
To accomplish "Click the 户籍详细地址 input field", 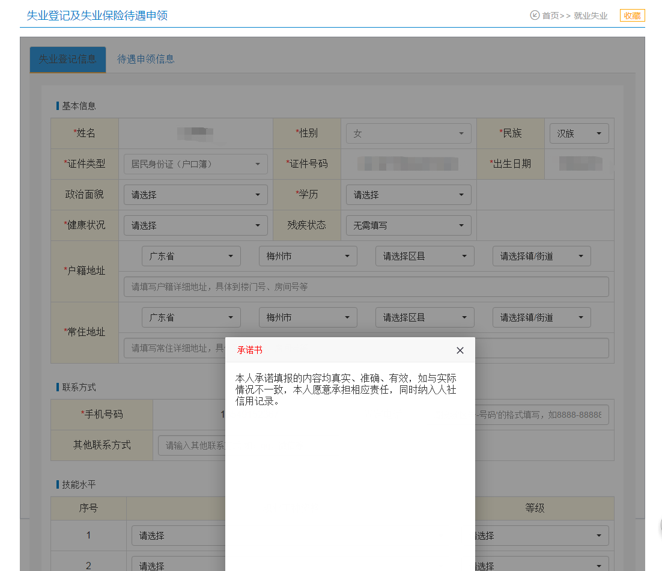I will point(366,287).
